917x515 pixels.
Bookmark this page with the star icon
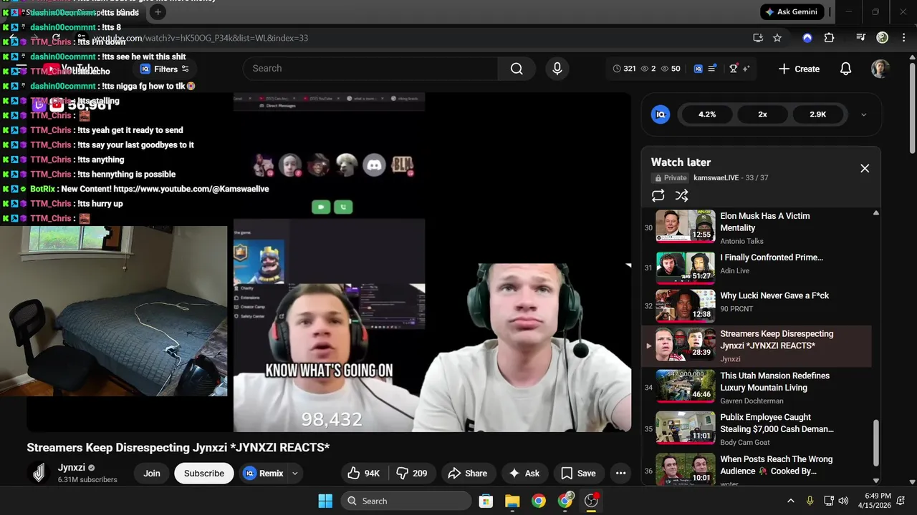(777, 38)
